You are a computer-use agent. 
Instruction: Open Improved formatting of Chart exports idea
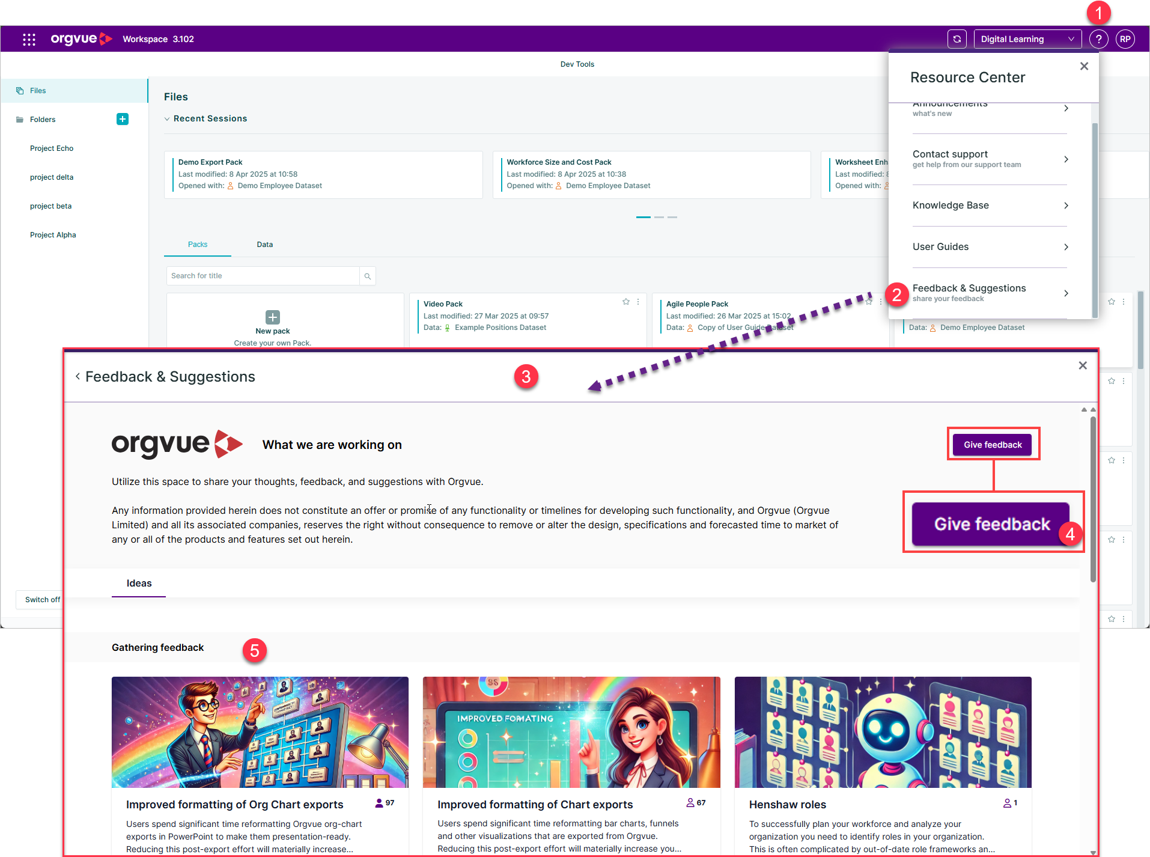tap(535, 805)
